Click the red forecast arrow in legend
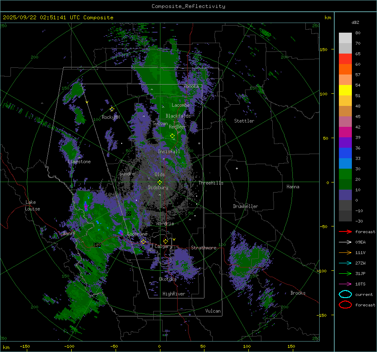Screen dimensions: 377x352 [x=345, y=231]
